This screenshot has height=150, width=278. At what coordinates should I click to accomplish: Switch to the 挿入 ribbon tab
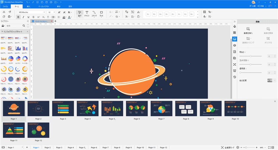(29, 6)
